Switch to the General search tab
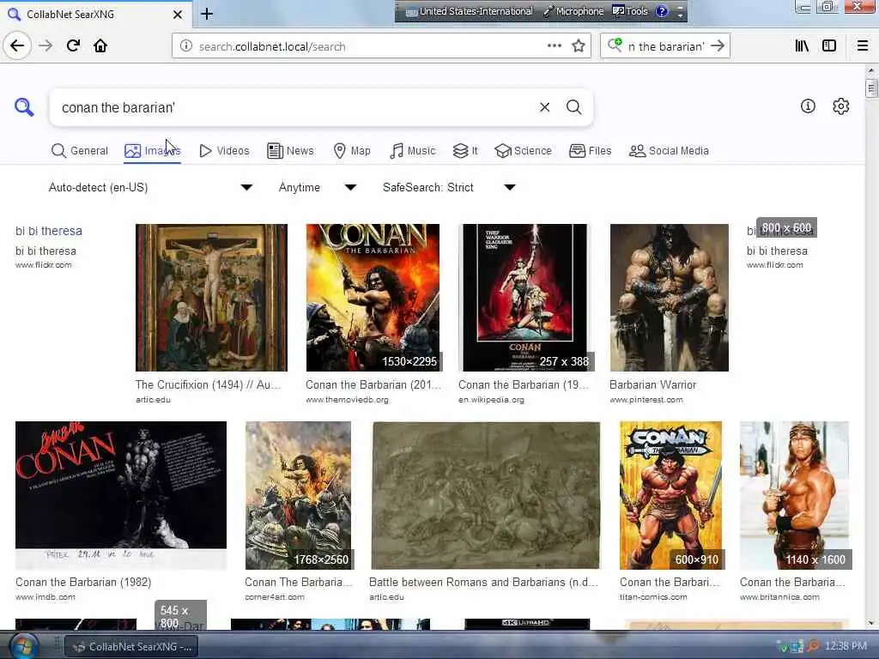Viewport: 879px width, 659px height. [80, 151]
